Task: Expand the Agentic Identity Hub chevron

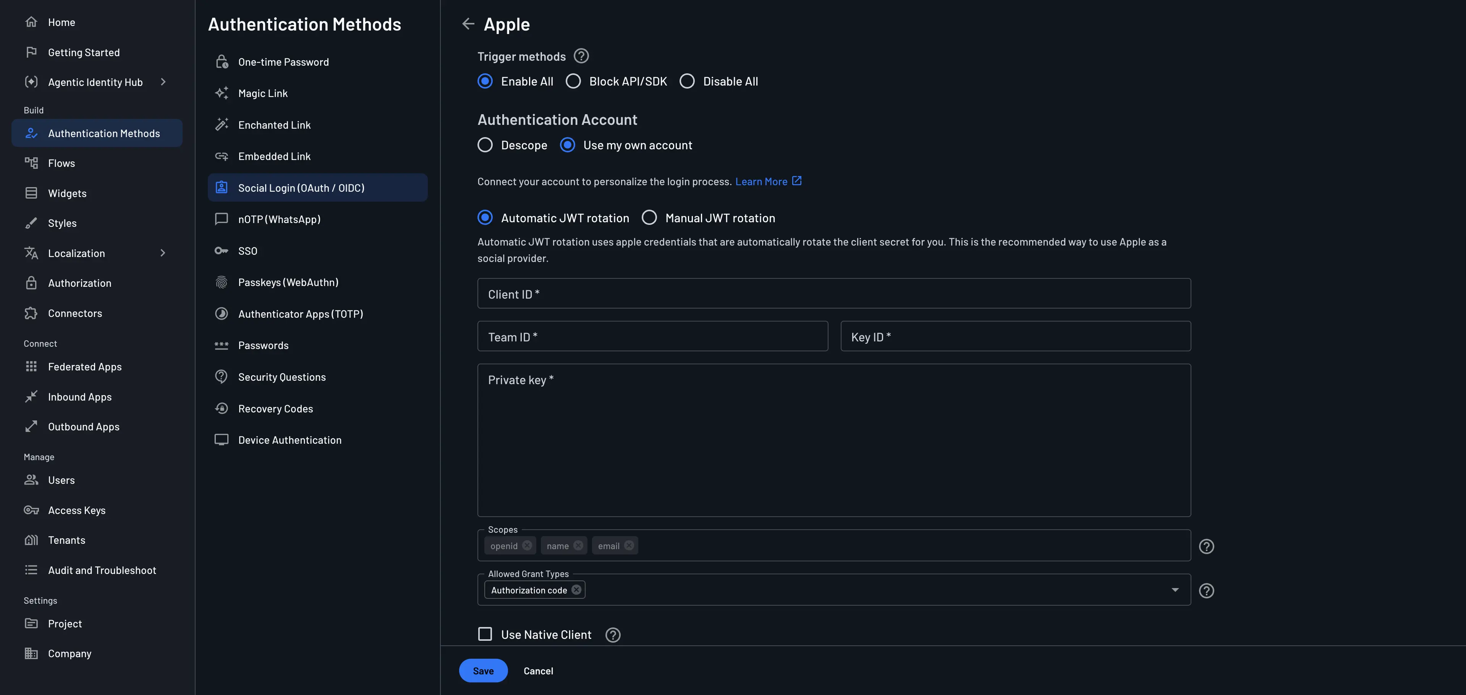Action: pyautogui.click(x=163, y=82)
